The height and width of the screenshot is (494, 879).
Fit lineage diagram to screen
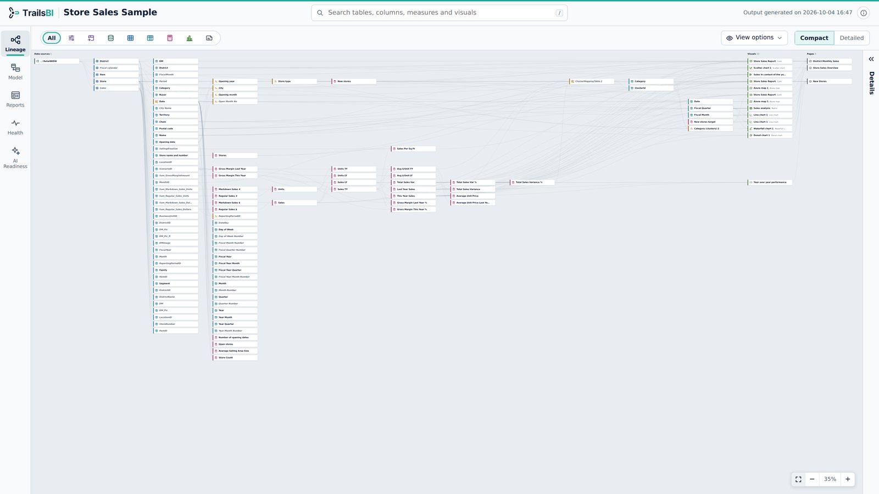[x=798, y=479]
